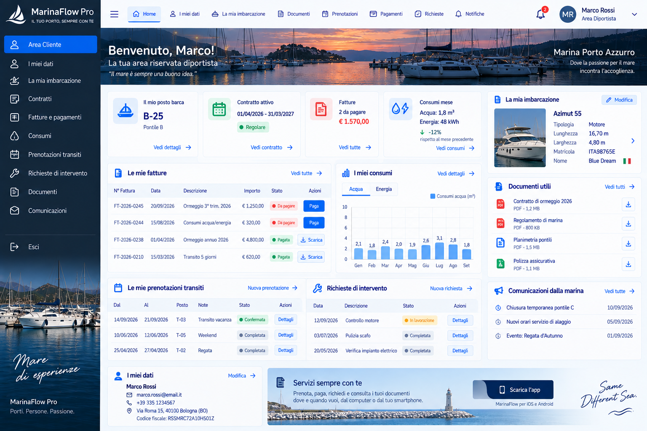Click the Lug bar in water consumption chart
Image resolution: width=647 pixels, height=431 pixels.
pyautogui.click(x=439, y=250)
